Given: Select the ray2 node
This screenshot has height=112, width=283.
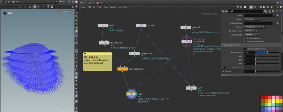Looking at the screenshot, I should pyautogui.click(x=191, y=88).
